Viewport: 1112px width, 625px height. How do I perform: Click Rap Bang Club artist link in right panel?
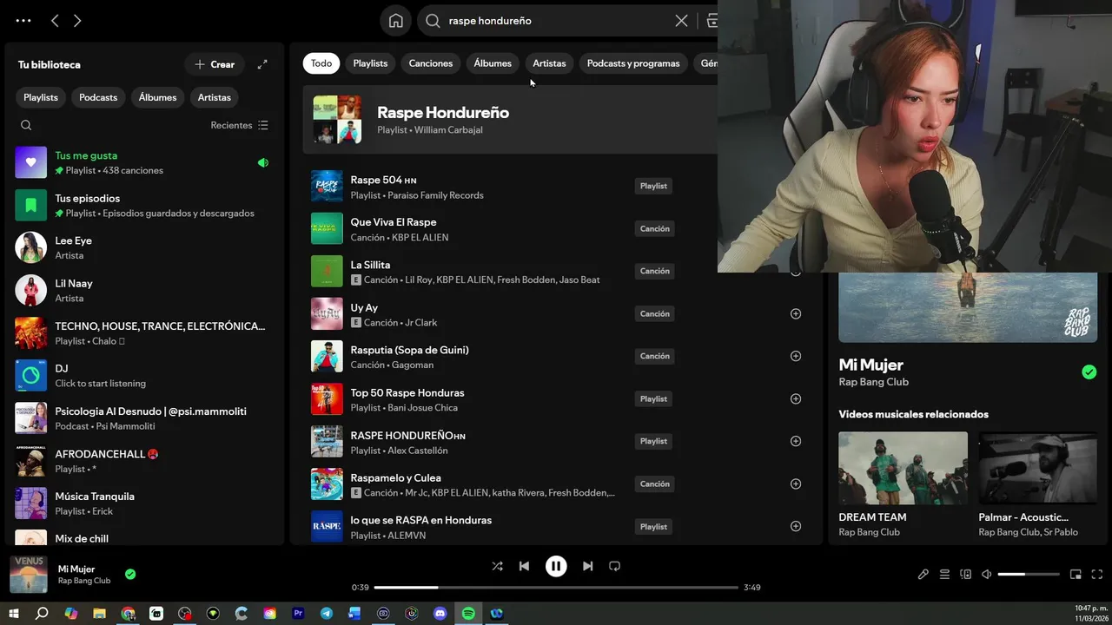(873, 382)
